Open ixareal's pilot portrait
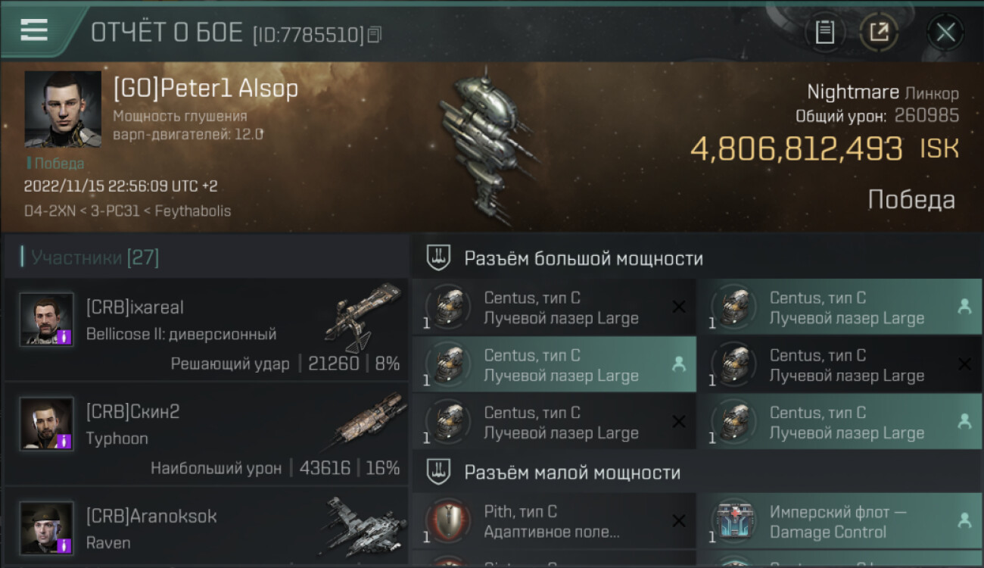 (47, 319)
